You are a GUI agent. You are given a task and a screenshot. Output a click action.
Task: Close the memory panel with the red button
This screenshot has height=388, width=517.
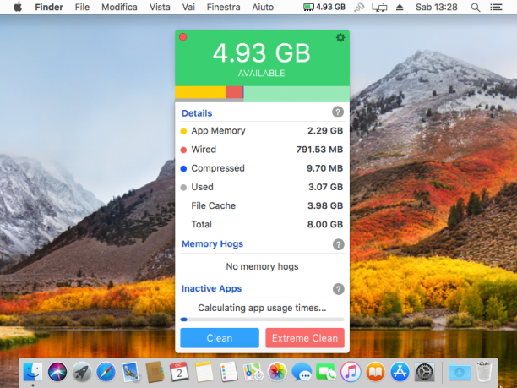point(183,36)
